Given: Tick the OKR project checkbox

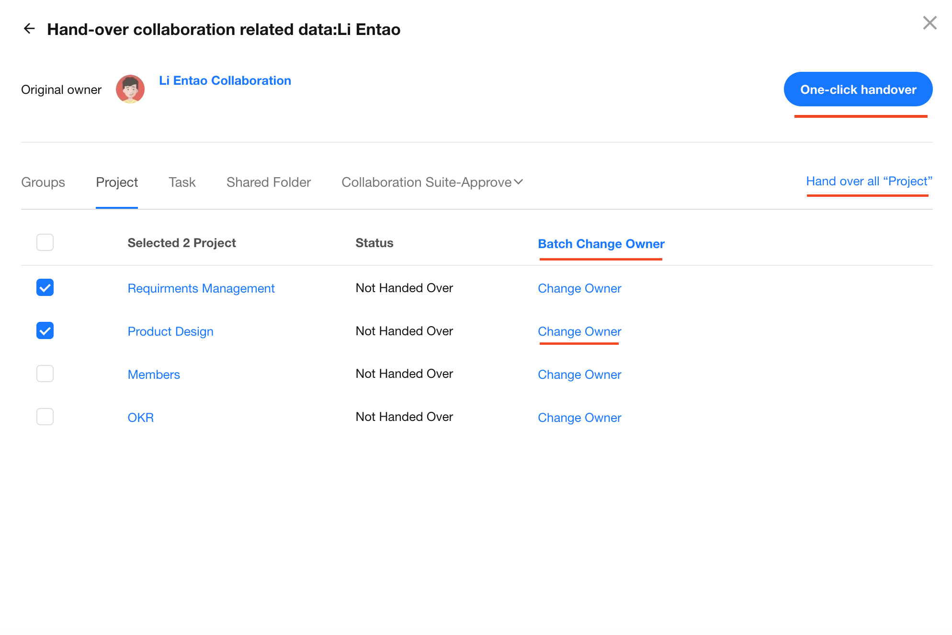Looking at the screenshot, I should [45, 417].
